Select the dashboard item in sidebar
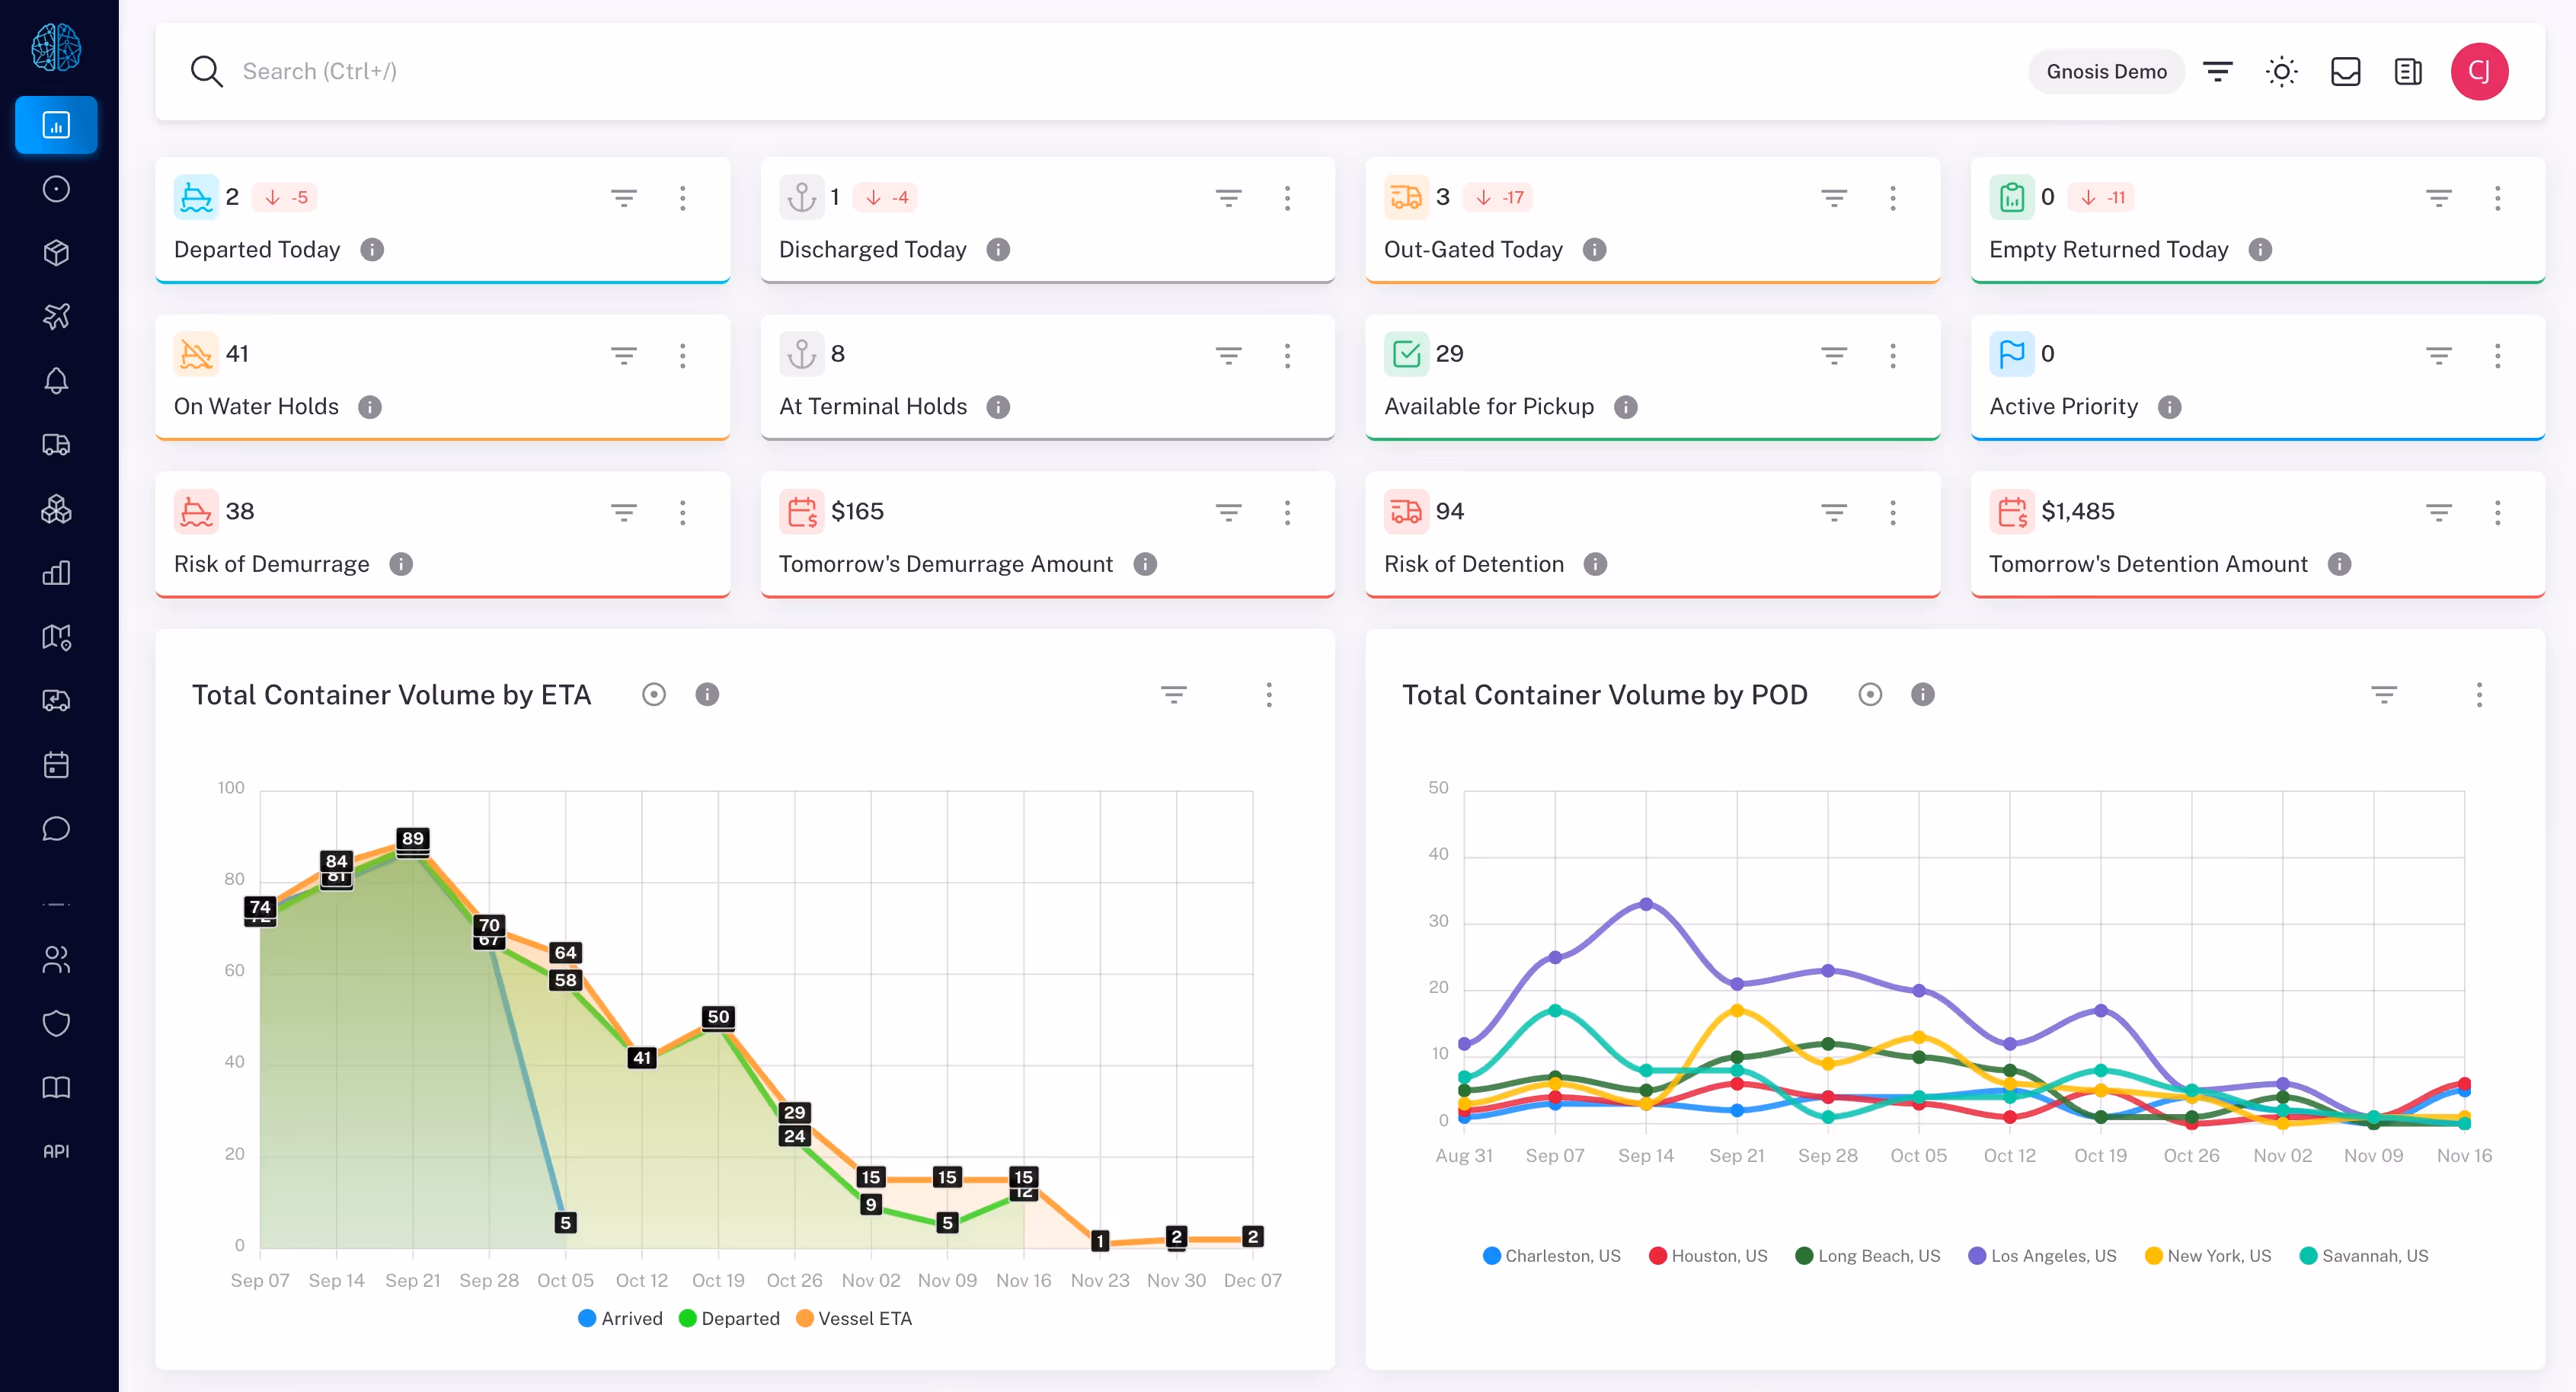The width and height of the screenshot is (2576, 1392). pyautogui.click(x=56, y=125)
